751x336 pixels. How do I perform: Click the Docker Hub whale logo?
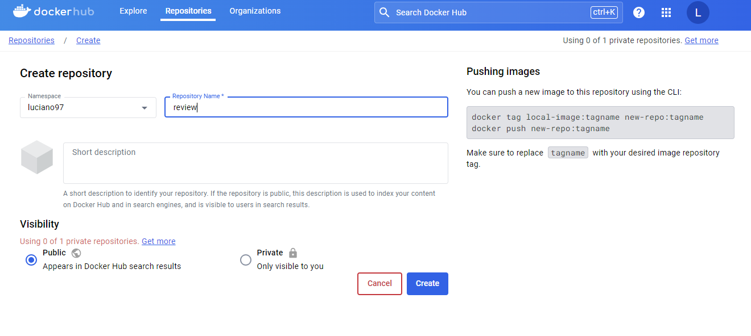coord(53,11)
